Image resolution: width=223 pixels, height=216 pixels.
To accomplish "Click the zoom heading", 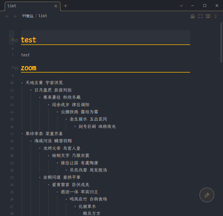I will (x=28, y=68).
